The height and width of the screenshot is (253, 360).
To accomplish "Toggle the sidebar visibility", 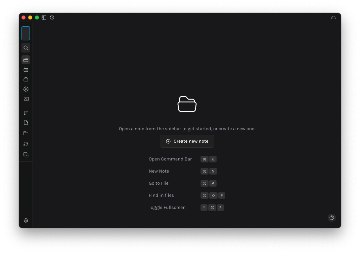I will tap(44, 17).
